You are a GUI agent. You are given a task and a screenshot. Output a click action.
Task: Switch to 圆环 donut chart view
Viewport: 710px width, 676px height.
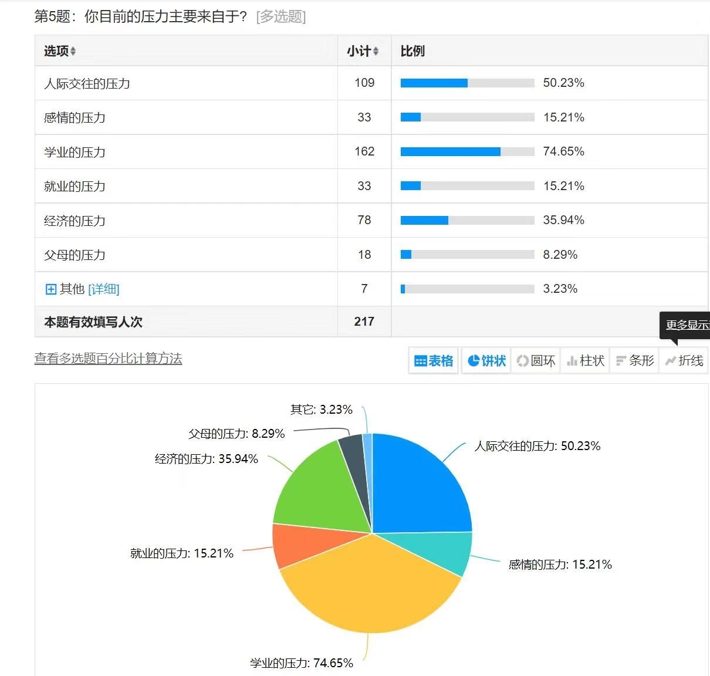536,360
